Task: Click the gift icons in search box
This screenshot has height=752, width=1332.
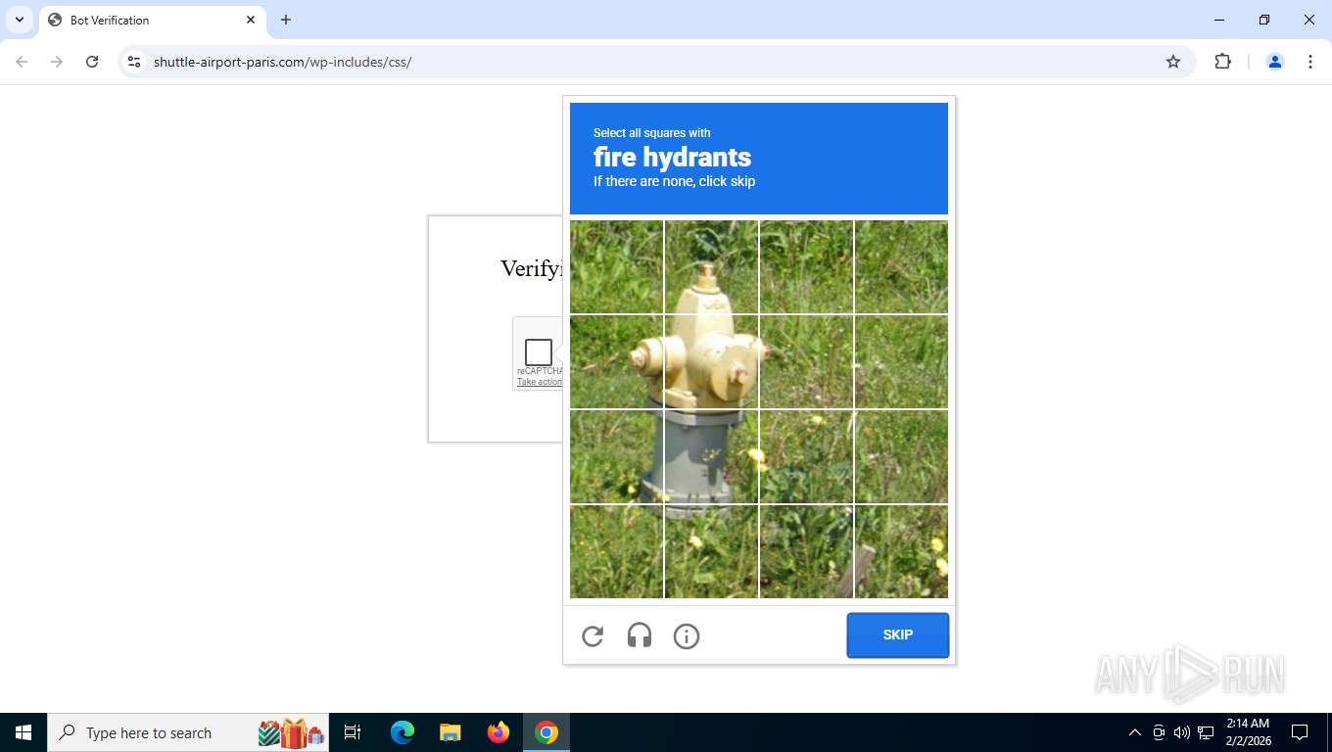Action: 291,732
